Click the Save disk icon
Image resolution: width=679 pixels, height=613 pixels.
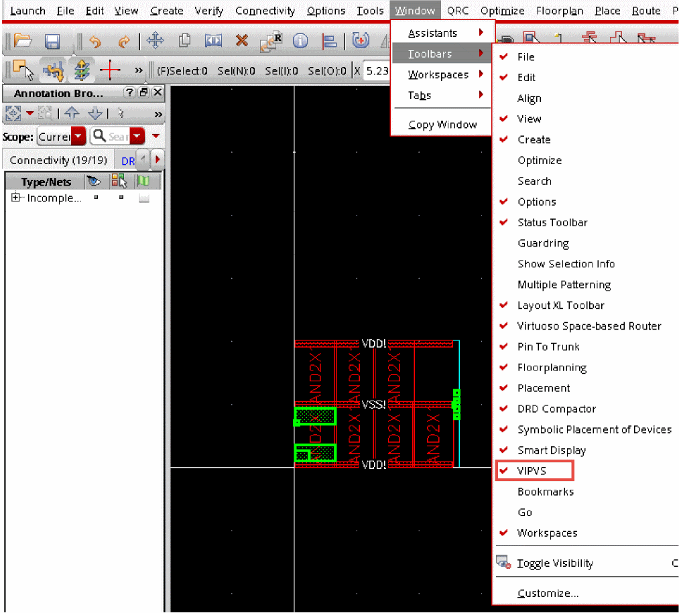tap(52, 42)
